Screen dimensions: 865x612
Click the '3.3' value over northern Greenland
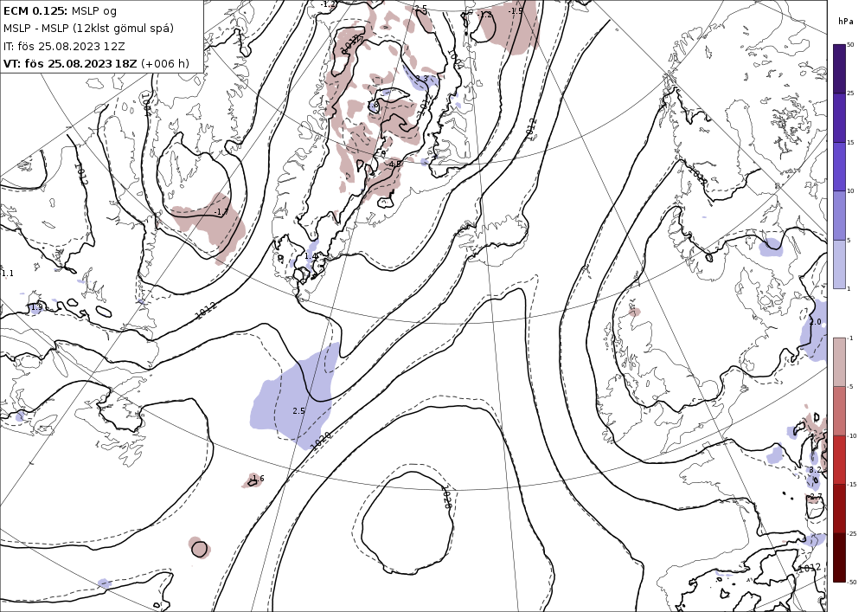click(421, 79)
